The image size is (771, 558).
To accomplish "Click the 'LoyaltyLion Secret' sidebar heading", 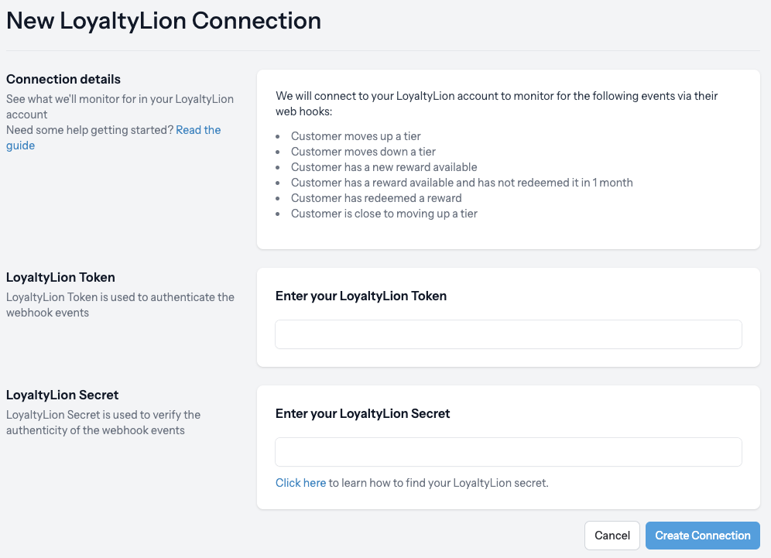I will 63,395.
